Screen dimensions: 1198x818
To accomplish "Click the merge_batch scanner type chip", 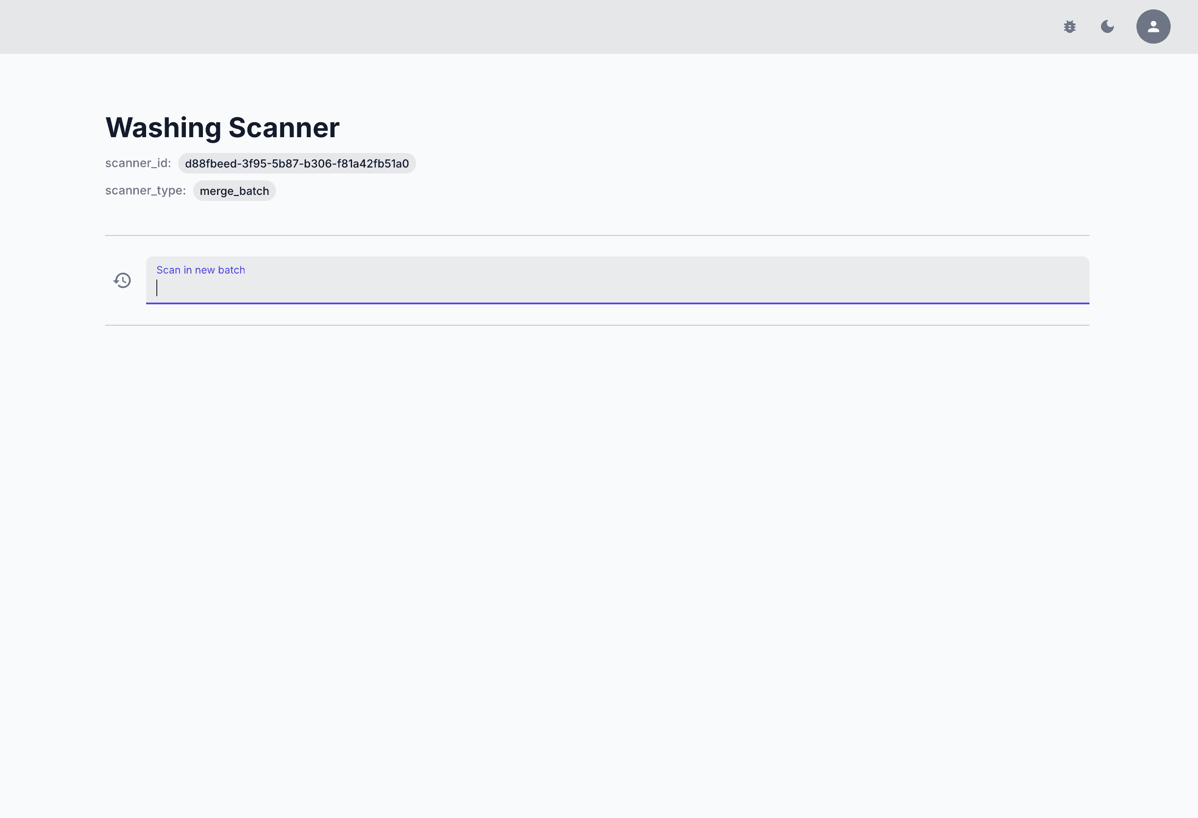I will coord(235,191).
